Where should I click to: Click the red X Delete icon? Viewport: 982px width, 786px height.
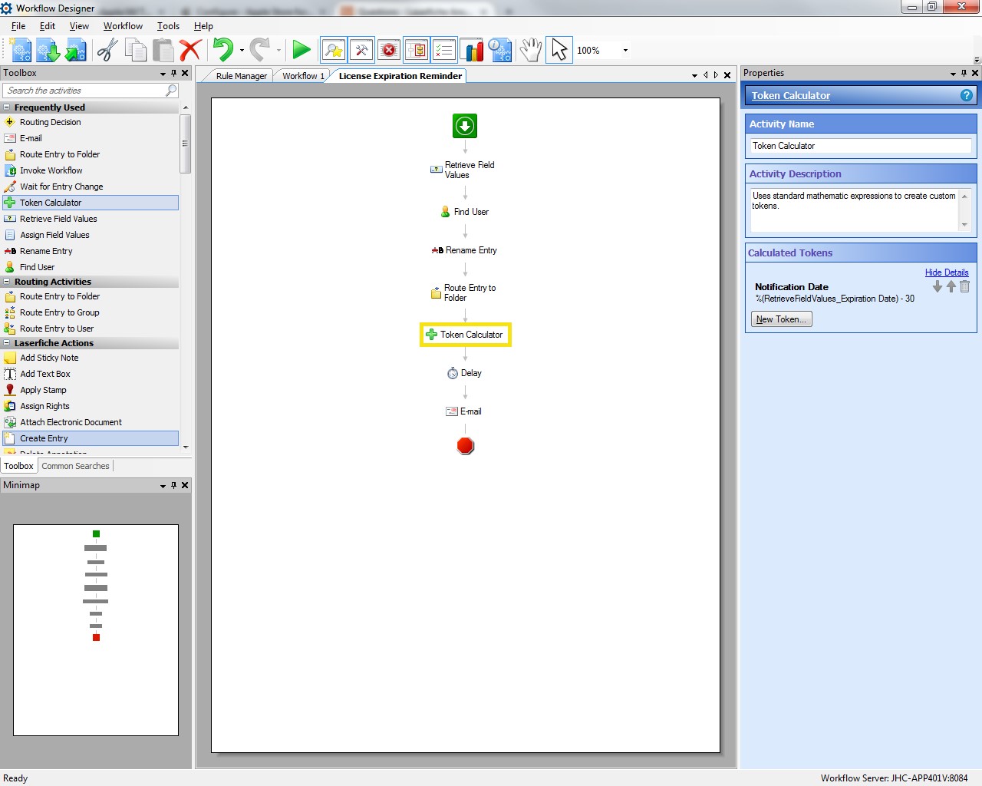[189, 51]
